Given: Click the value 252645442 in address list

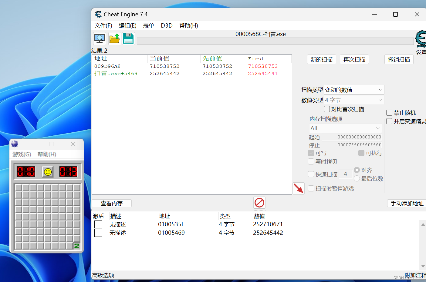Looking at the screenshot, I should coord(268,233).
